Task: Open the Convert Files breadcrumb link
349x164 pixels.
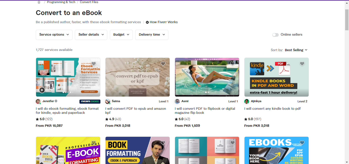Action: click(89, 2)
